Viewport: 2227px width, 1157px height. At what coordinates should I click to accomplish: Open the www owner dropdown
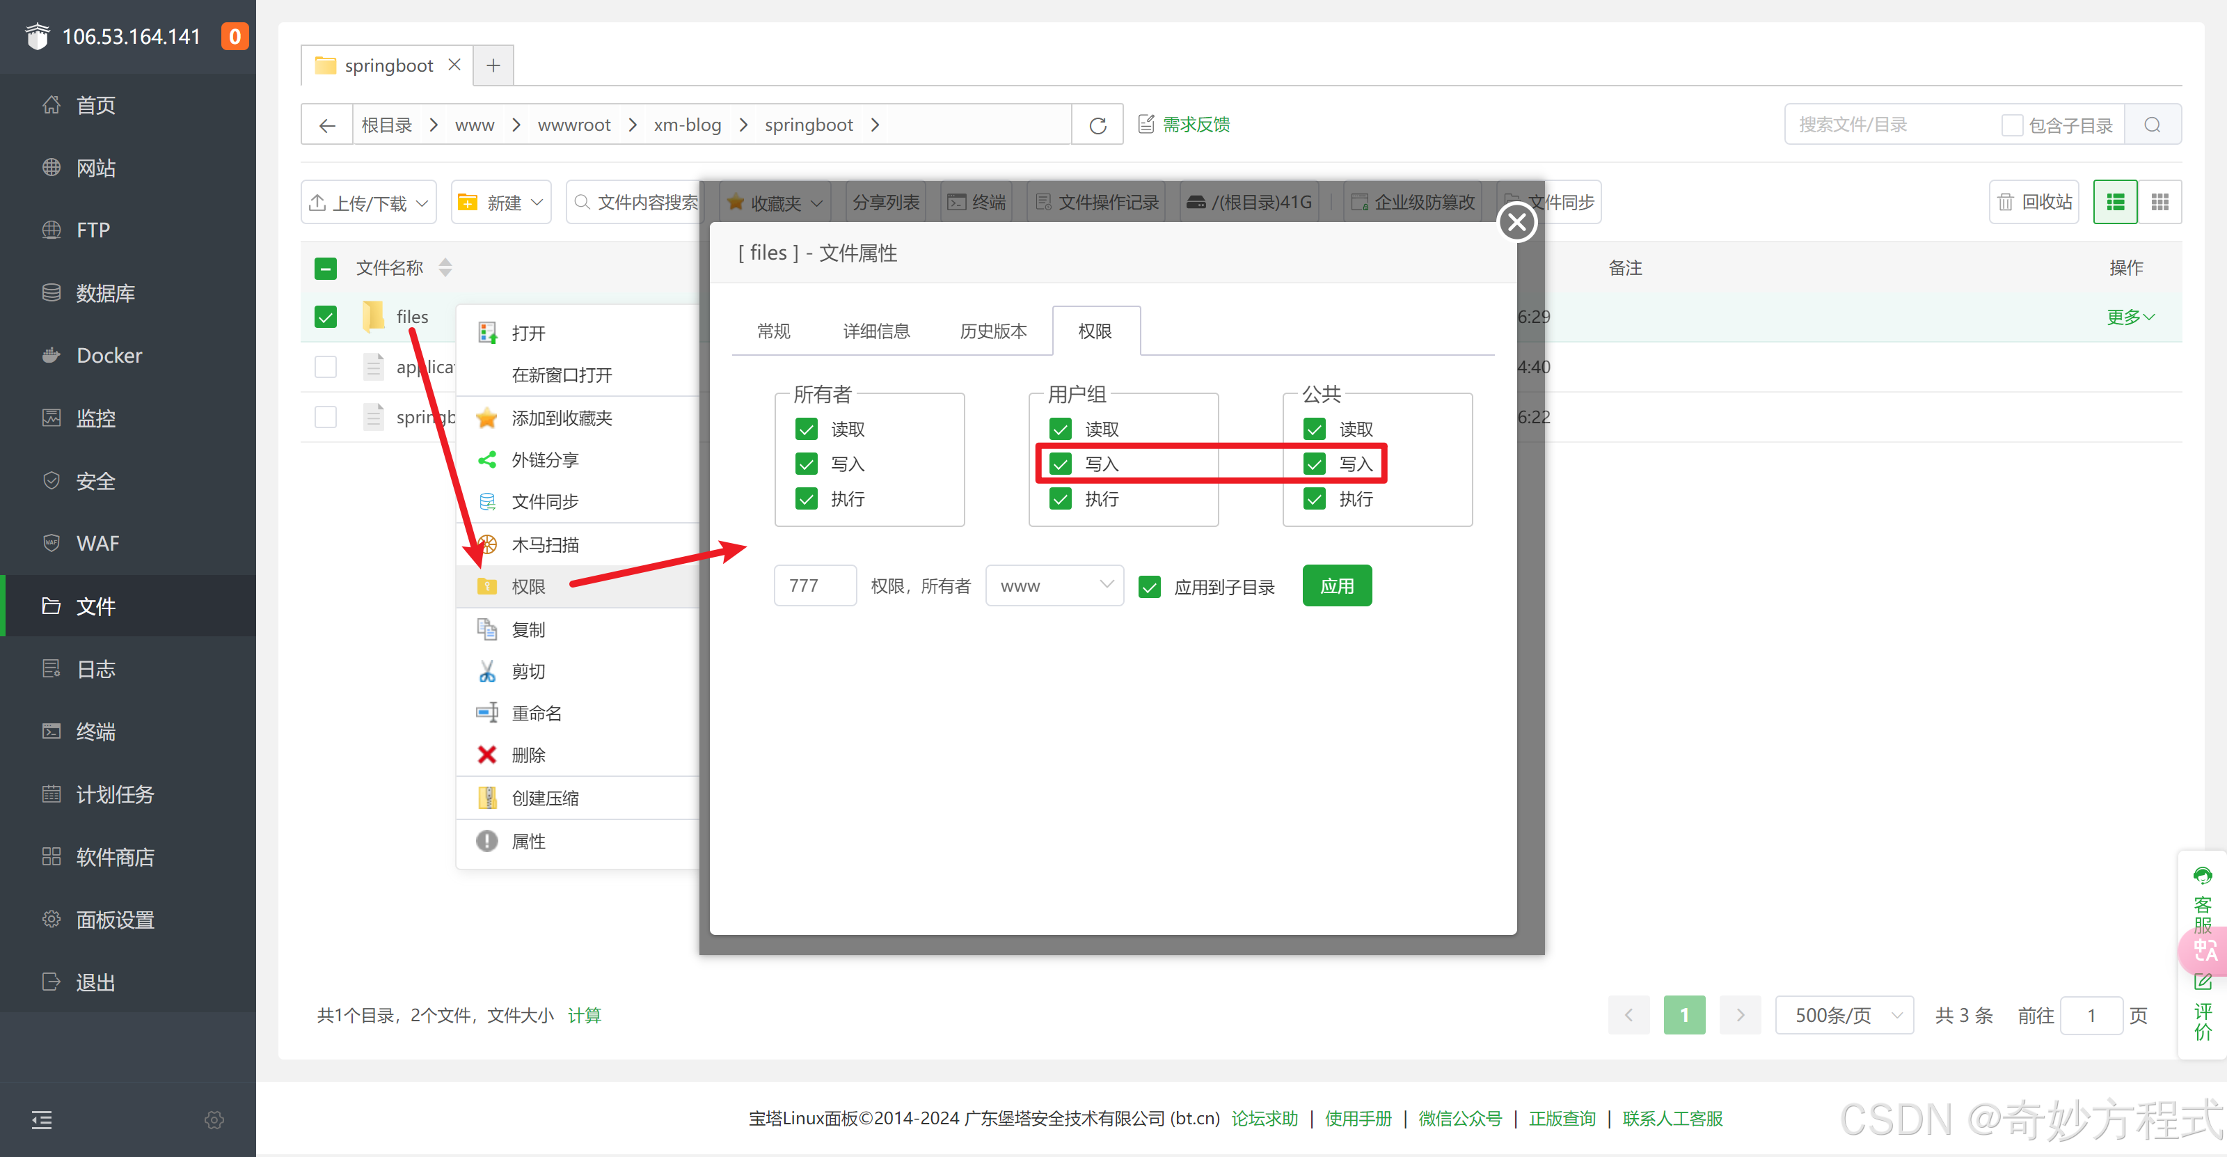click(1055, 585)
